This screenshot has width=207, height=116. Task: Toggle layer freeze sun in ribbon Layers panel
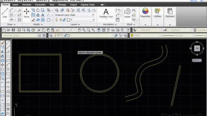pos(60,20)
